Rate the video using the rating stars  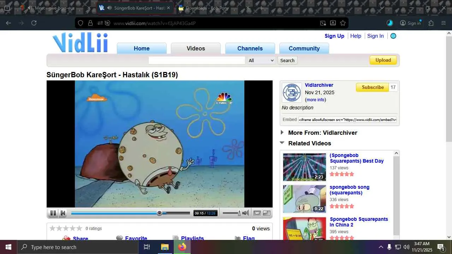click(x=66, y=228)
